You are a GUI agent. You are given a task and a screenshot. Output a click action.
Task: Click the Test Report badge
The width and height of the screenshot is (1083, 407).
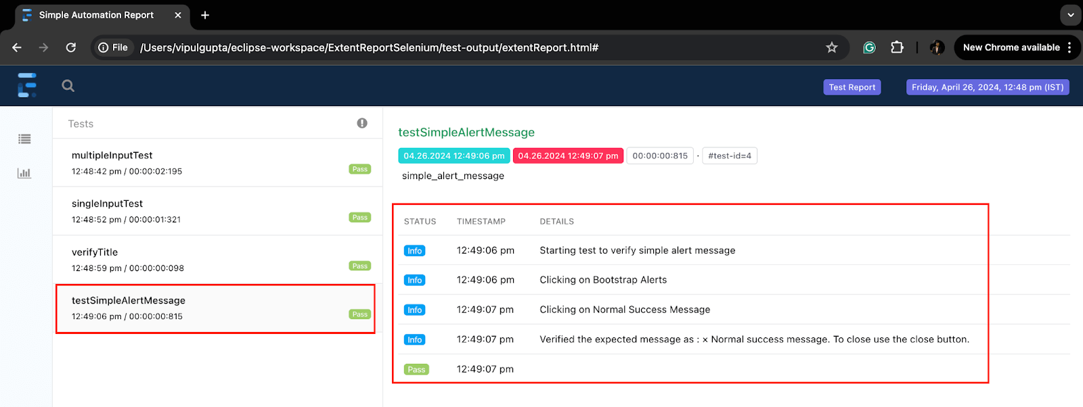pyautogui.click(x=852, y=87)
